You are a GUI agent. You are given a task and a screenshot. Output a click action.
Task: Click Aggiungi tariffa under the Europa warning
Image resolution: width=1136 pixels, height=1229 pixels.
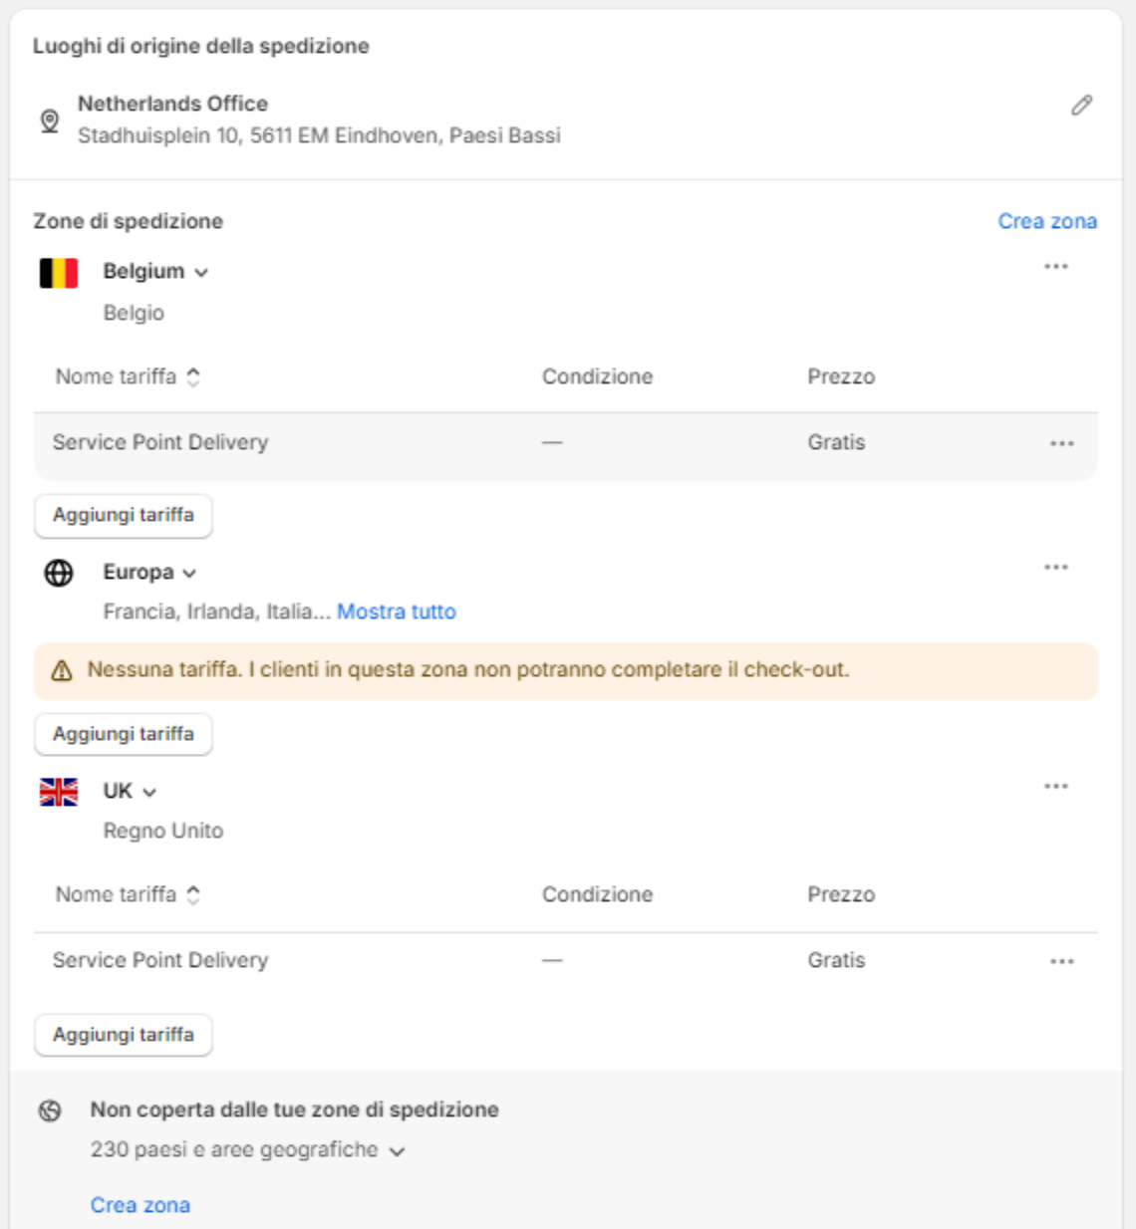(x=124, y=734)
